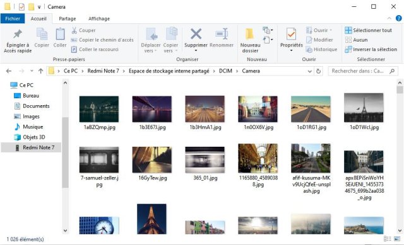This screenshot has height=245, width=404.
Task: Open the blue Help question-mark icon
Action: tap(398, 18)
